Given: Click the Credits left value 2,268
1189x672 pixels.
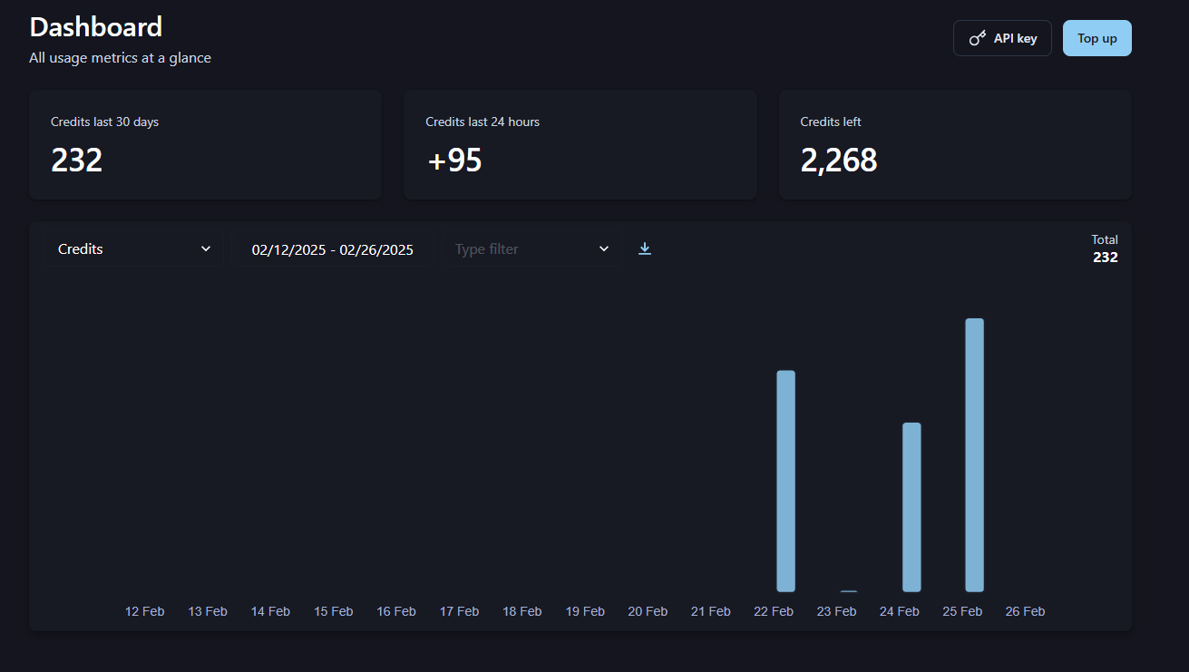Looking at the screenshot, I should point(839,161).
